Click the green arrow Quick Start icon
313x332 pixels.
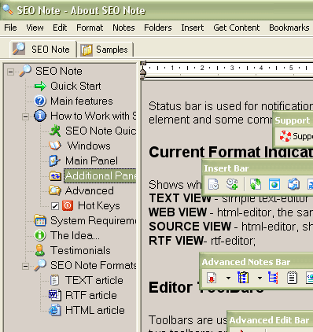[40, 86]
